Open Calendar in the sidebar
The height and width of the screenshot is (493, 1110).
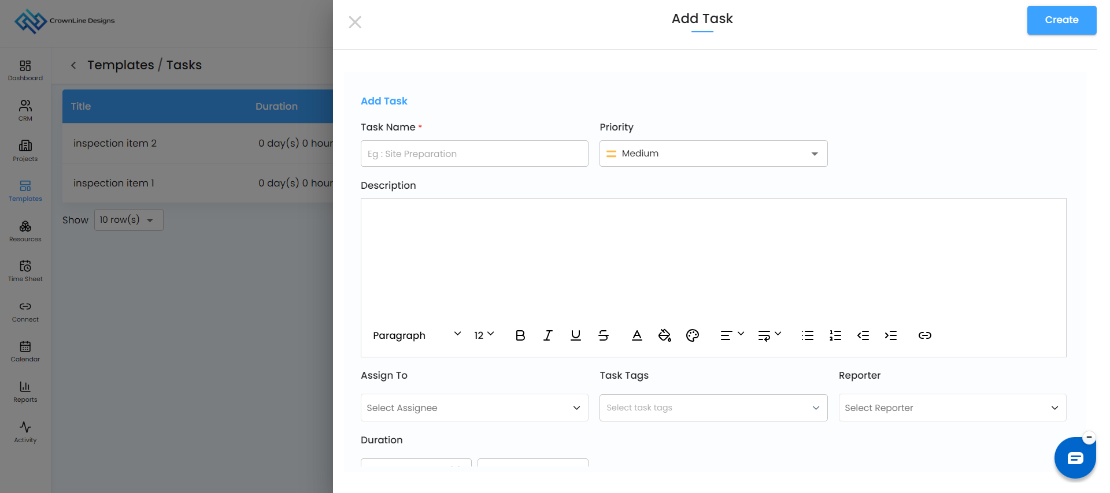(25, 351)
